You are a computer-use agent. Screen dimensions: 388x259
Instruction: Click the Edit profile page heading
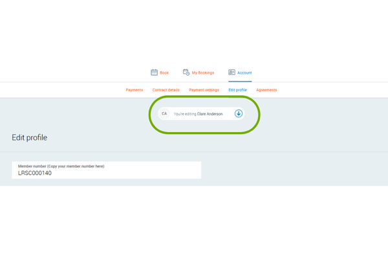[x=29, y=137]
